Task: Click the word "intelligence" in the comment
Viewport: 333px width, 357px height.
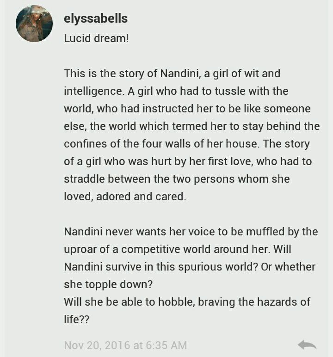Action: (93, 91)
